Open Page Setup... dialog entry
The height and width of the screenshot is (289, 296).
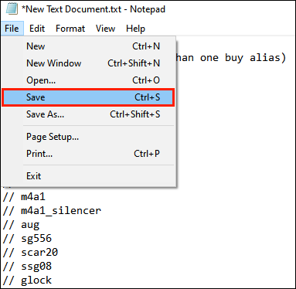pos(89,137)
